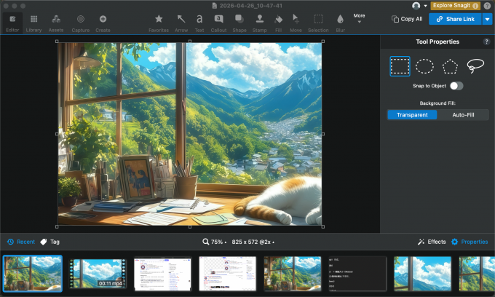
Task: Start a new Capture
Action: click(81, 23)
